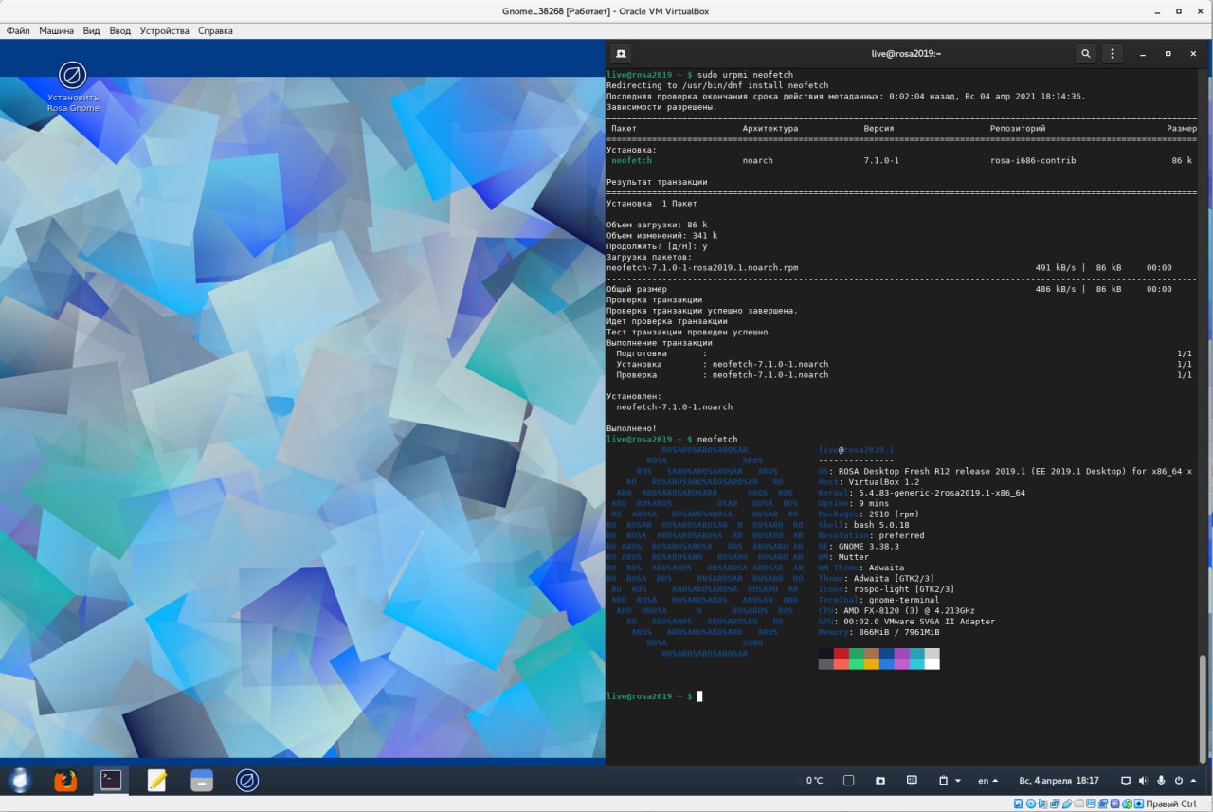Open the Вид menu
Screen dimensions: 1213x812
click(x=91, y=30)
